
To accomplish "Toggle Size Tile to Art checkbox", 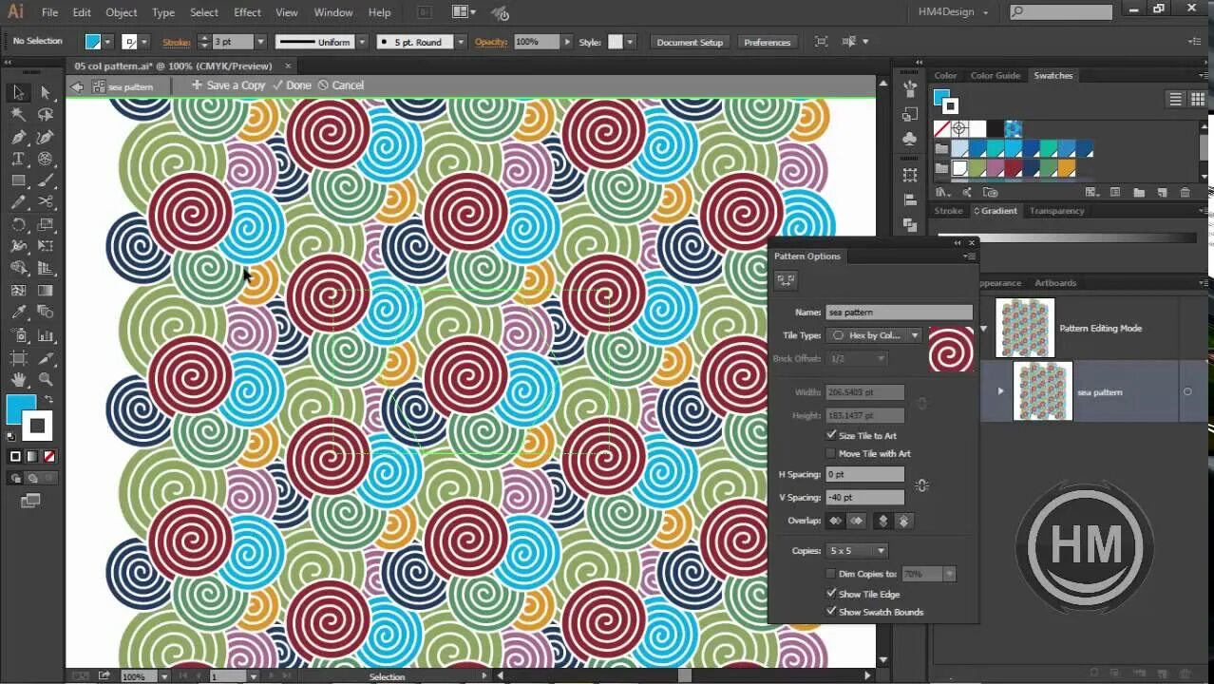I will point(831,435).
